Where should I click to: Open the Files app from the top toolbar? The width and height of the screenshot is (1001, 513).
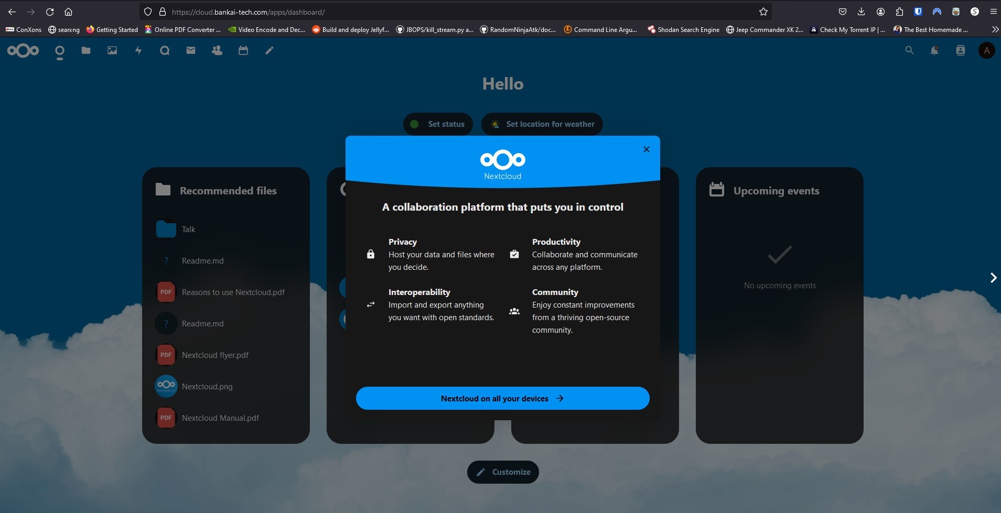coord(85,50)
